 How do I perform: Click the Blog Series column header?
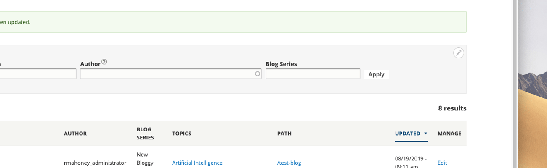click(x=145, y=134)
